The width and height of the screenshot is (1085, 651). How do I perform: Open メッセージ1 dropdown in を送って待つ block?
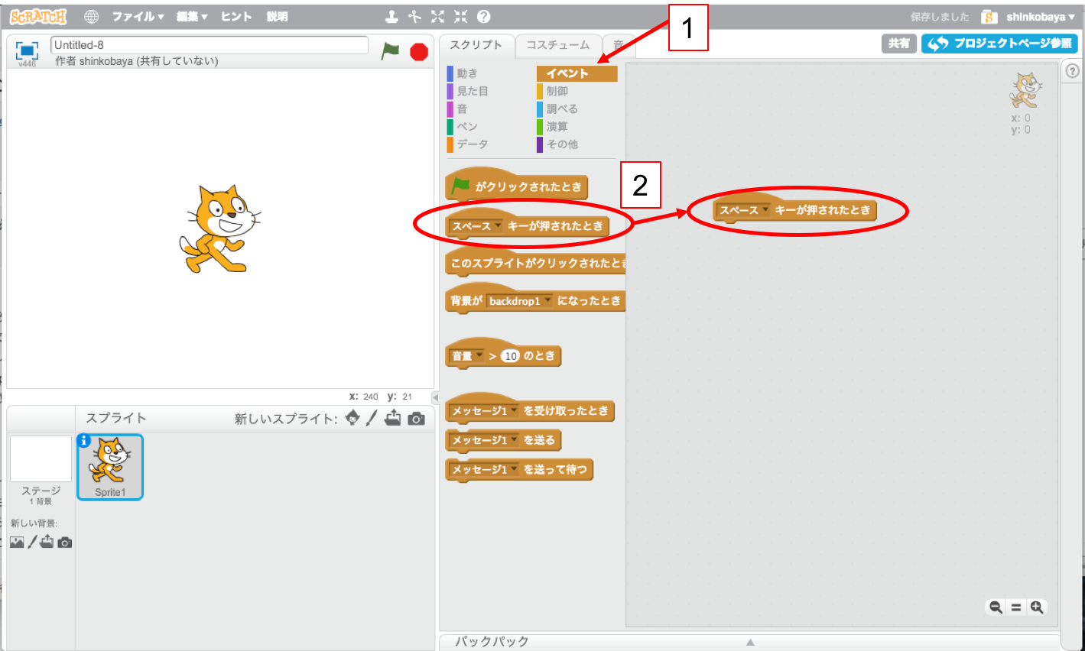[514, 469]
